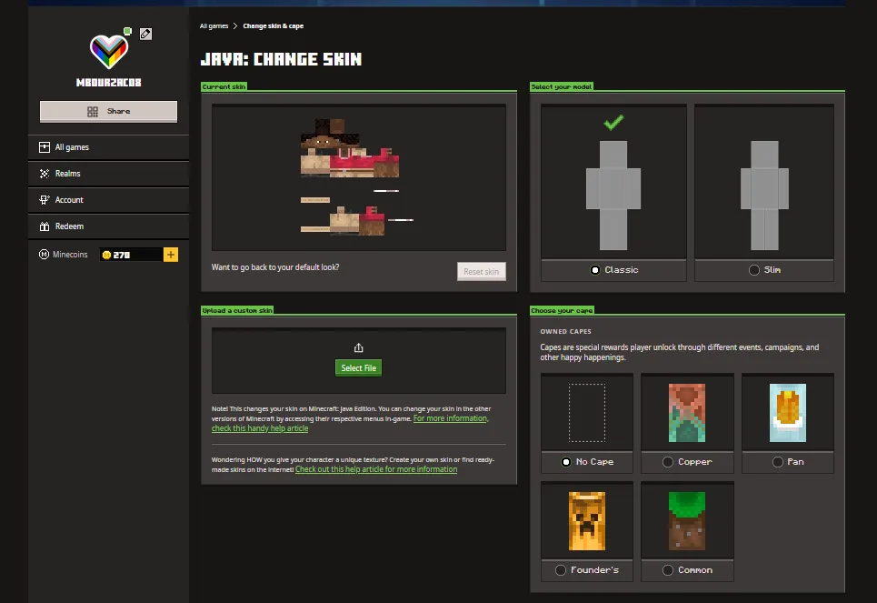This screenshot has height=603, width=877.
Task: Click the current skin texture preview
Action: [x=358, y=177]
